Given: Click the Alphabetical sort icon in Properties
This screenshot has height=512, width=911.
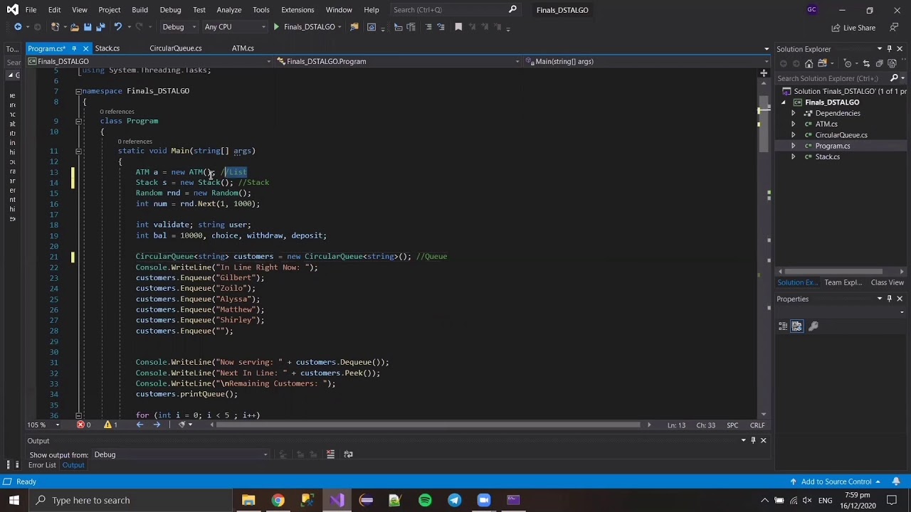Looking at the screenshot, I should [797, 326].
